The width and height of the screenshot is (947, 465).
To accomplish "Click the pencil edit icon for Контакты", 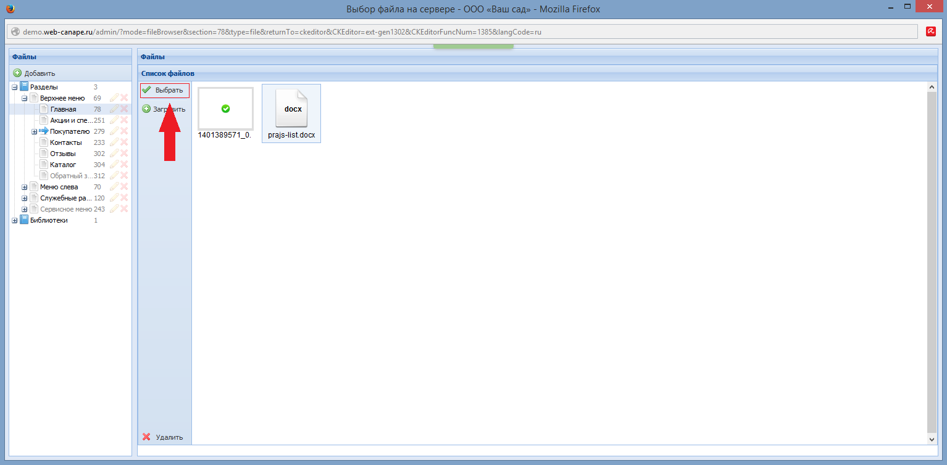I will tap(114, 142).
